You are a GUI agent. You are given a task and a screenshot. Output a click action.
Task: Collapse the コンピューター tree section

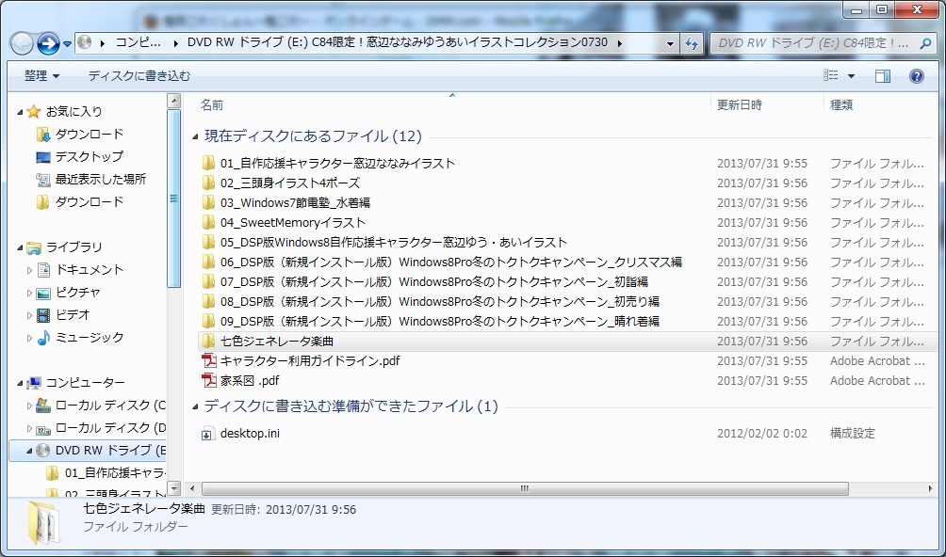20,383
